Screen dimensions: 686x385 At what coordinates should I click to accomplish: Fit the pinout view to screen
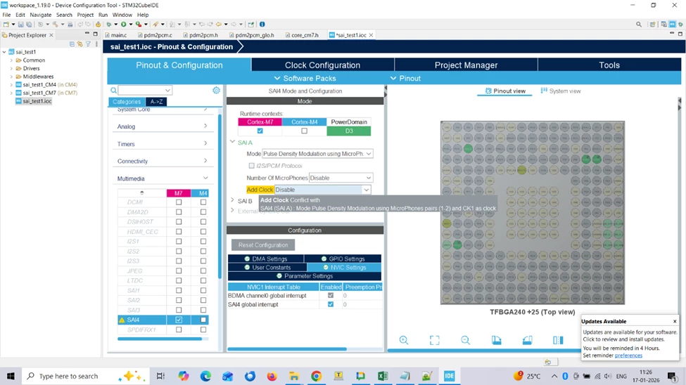coord(434,340)
